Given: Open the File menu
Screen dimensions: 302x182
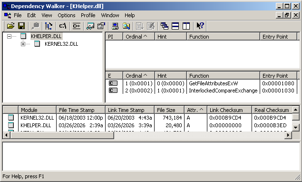Looking at the screenshot, I should click(x=18, y=15).
